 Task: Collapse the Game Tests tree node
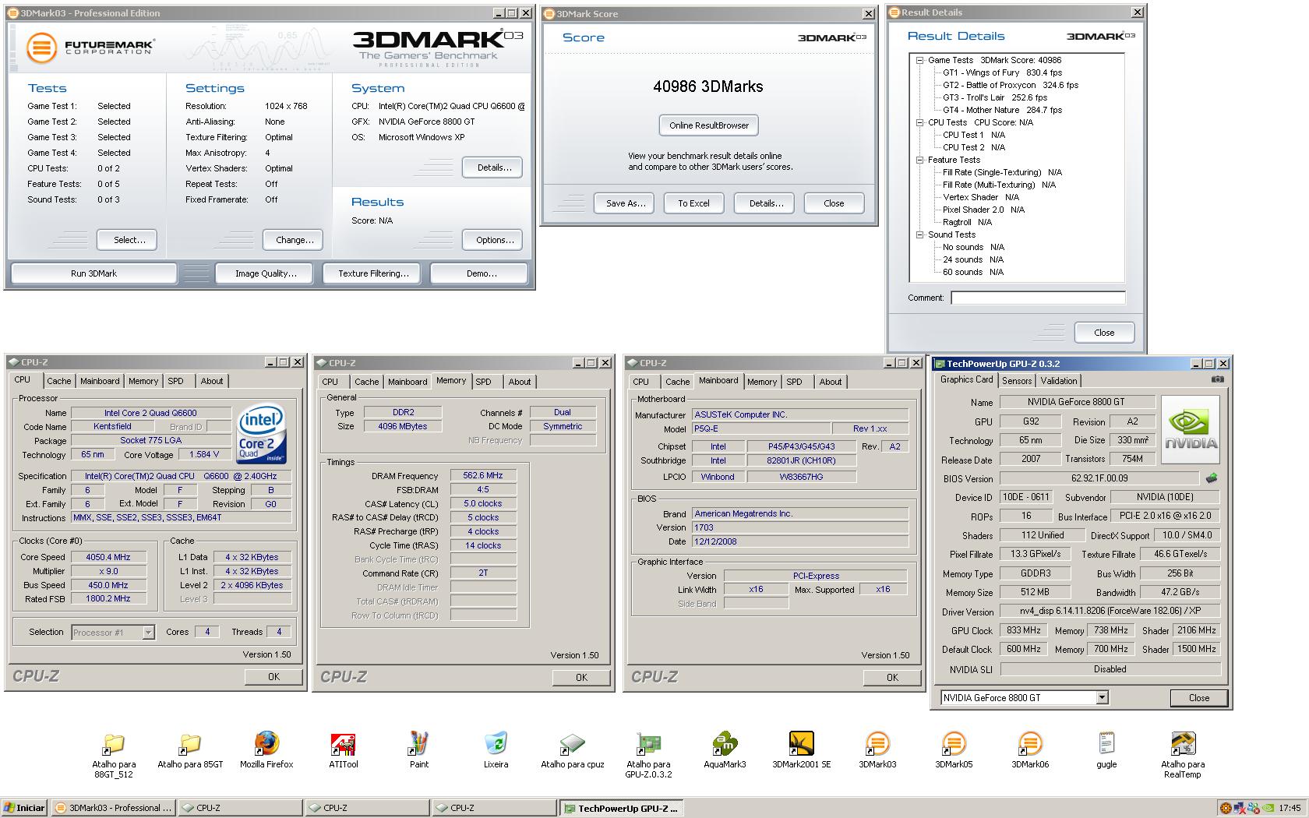[920, 60]
